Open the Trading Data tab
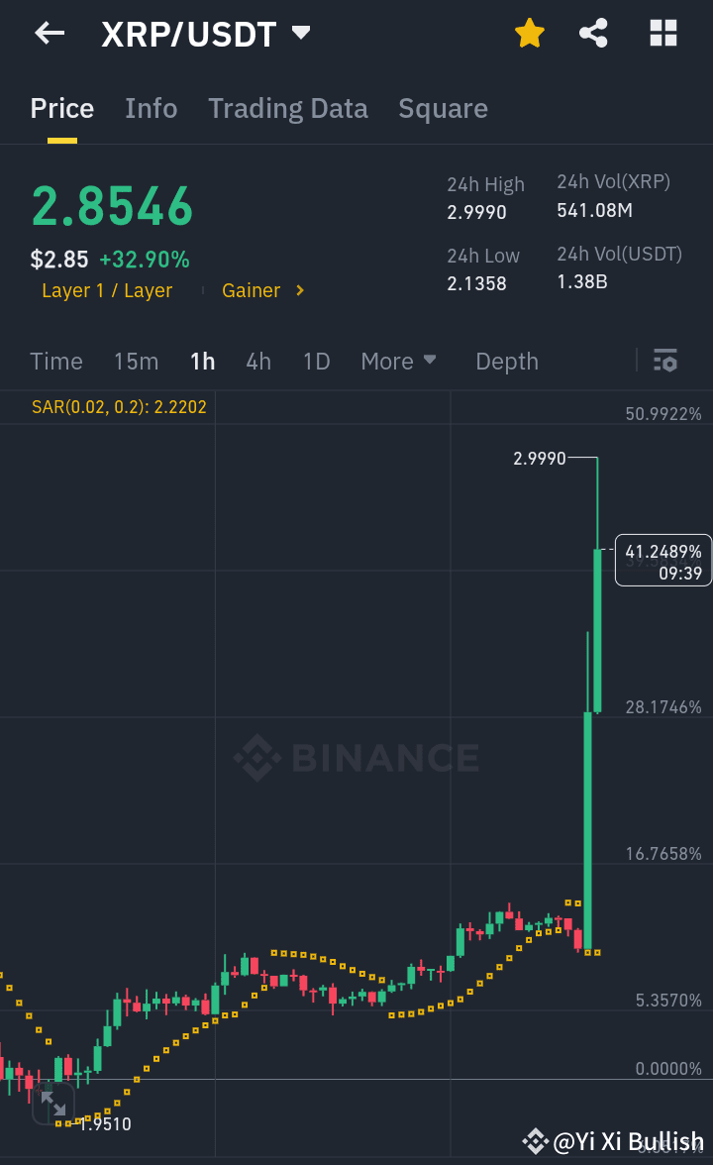 click(x=288, y=109)
